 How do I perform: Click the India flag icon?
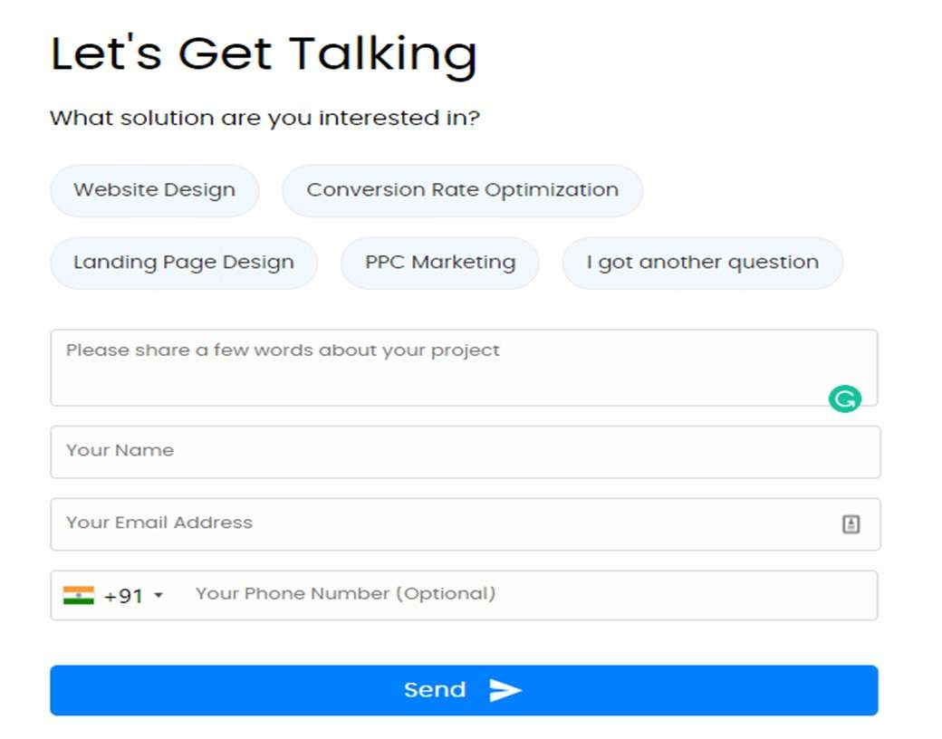pyautogui.click(x=79, y=595)
